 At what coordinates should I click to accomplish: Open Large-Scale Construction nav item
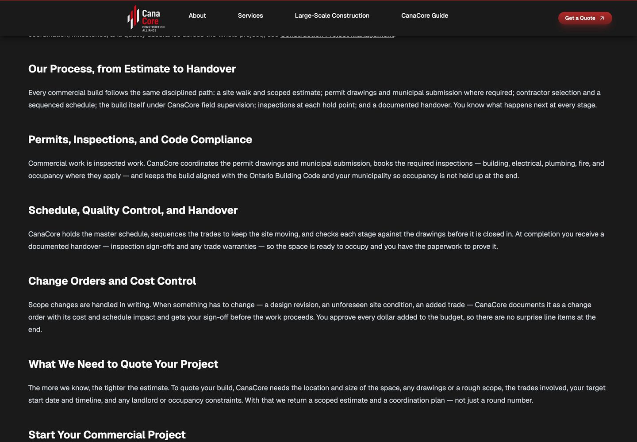pyautogui.click(x=332, y=15)
